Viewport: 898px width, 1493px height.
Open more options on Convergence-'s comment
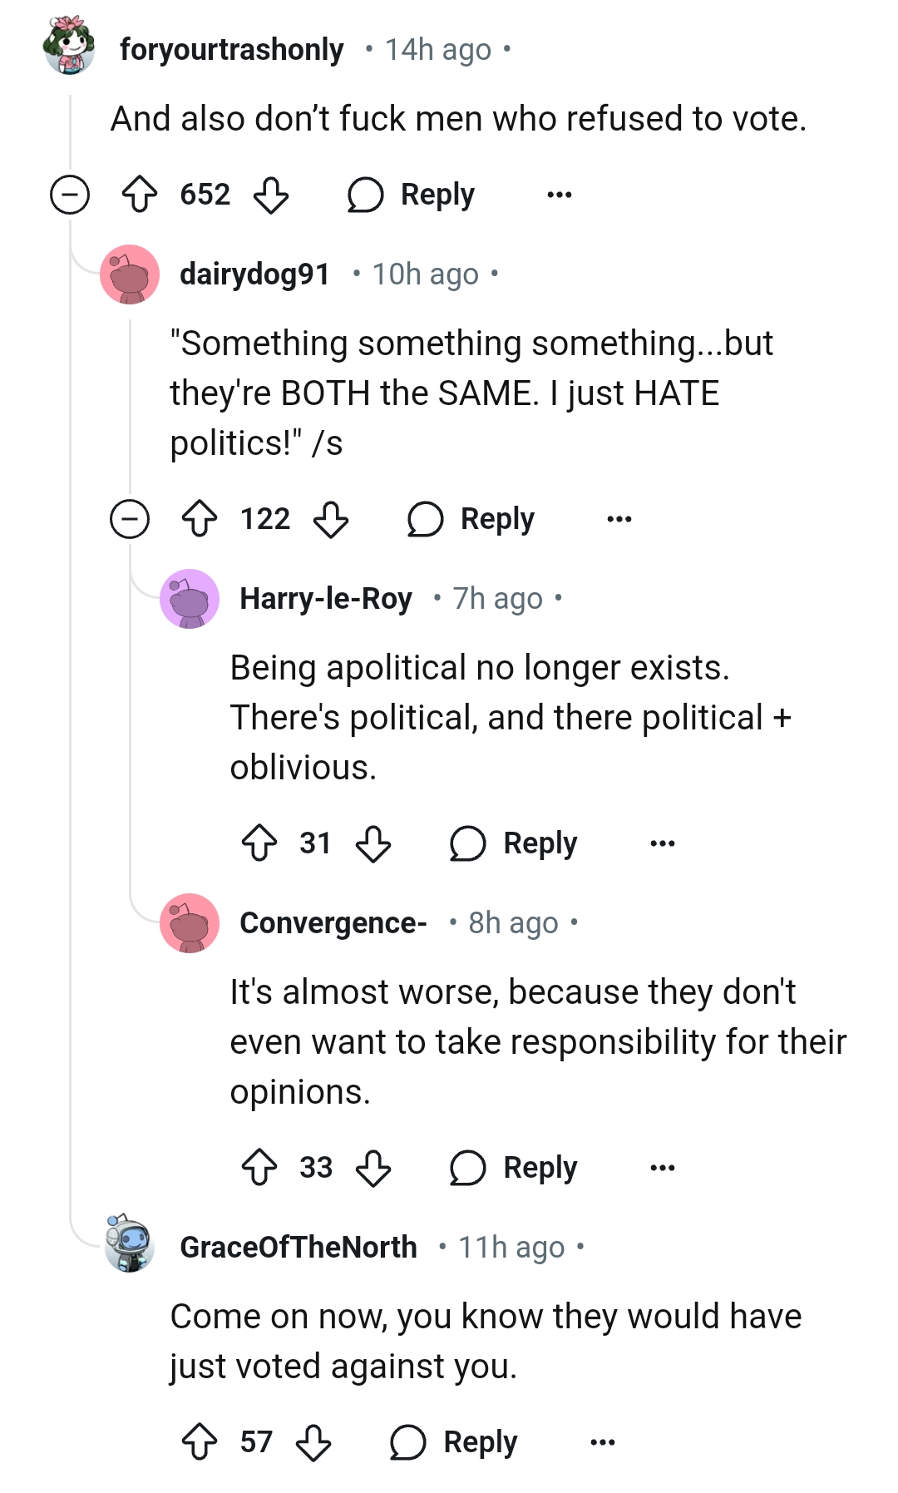pos(663,1168)
